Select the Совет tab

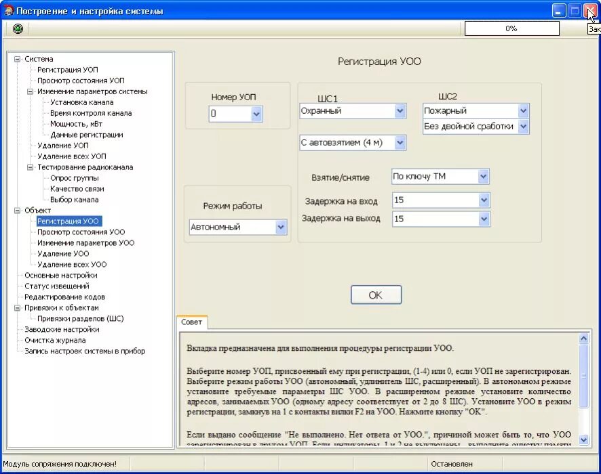tap(192, 322)
